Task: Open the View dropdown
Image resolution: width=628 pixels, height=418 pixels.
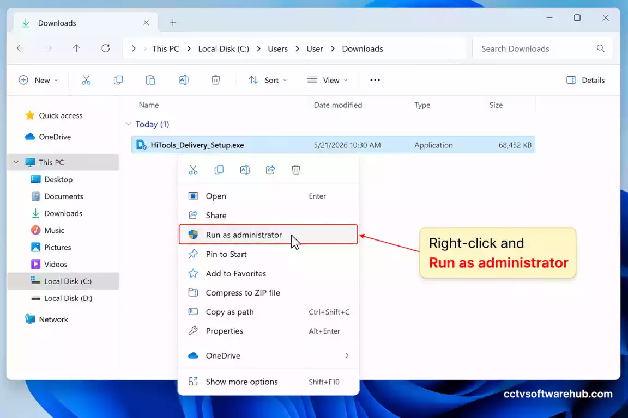Action: [x=327, y=81]
